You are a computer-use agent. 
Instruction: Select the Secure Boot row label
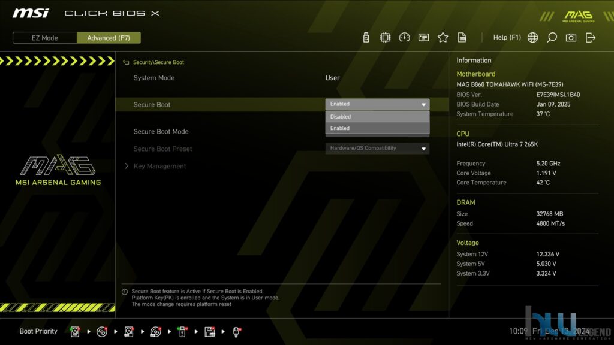click(152, 105)
